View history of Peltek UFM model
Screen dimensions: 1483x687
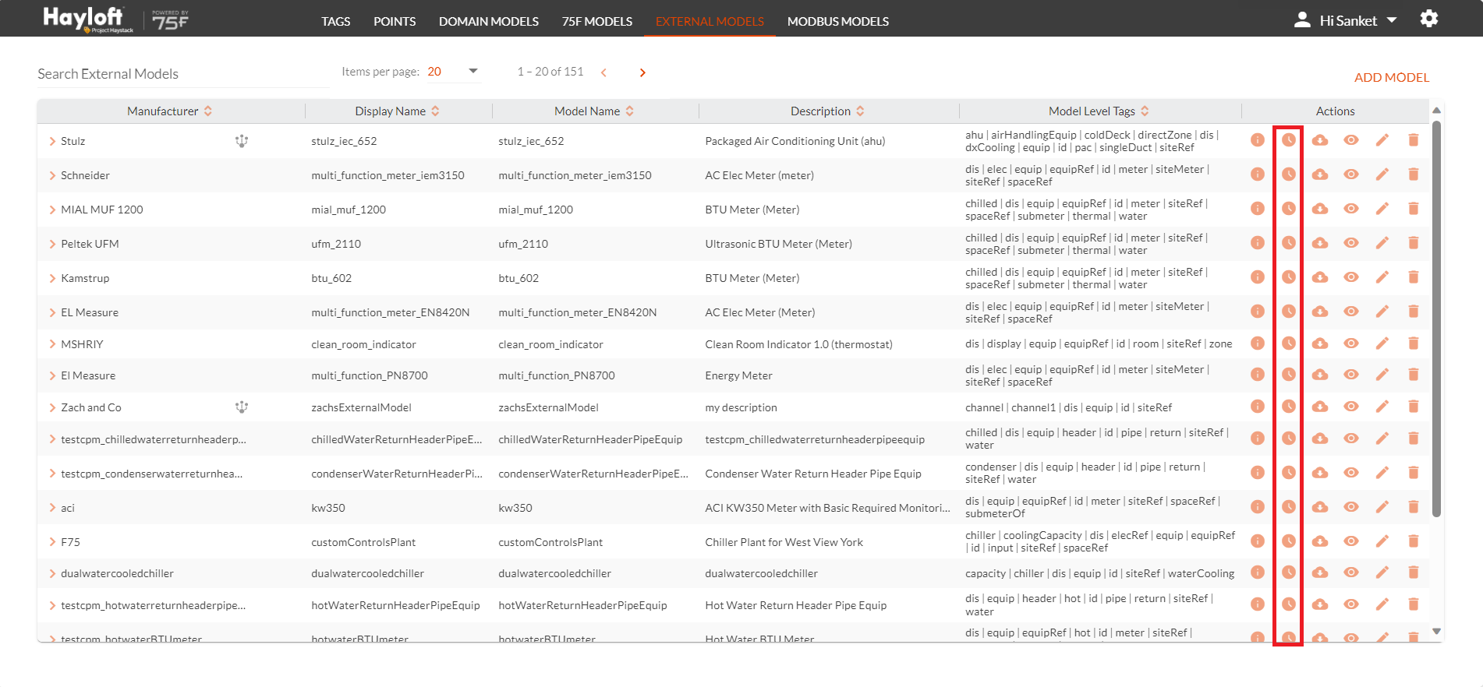tap(1289, 243)
